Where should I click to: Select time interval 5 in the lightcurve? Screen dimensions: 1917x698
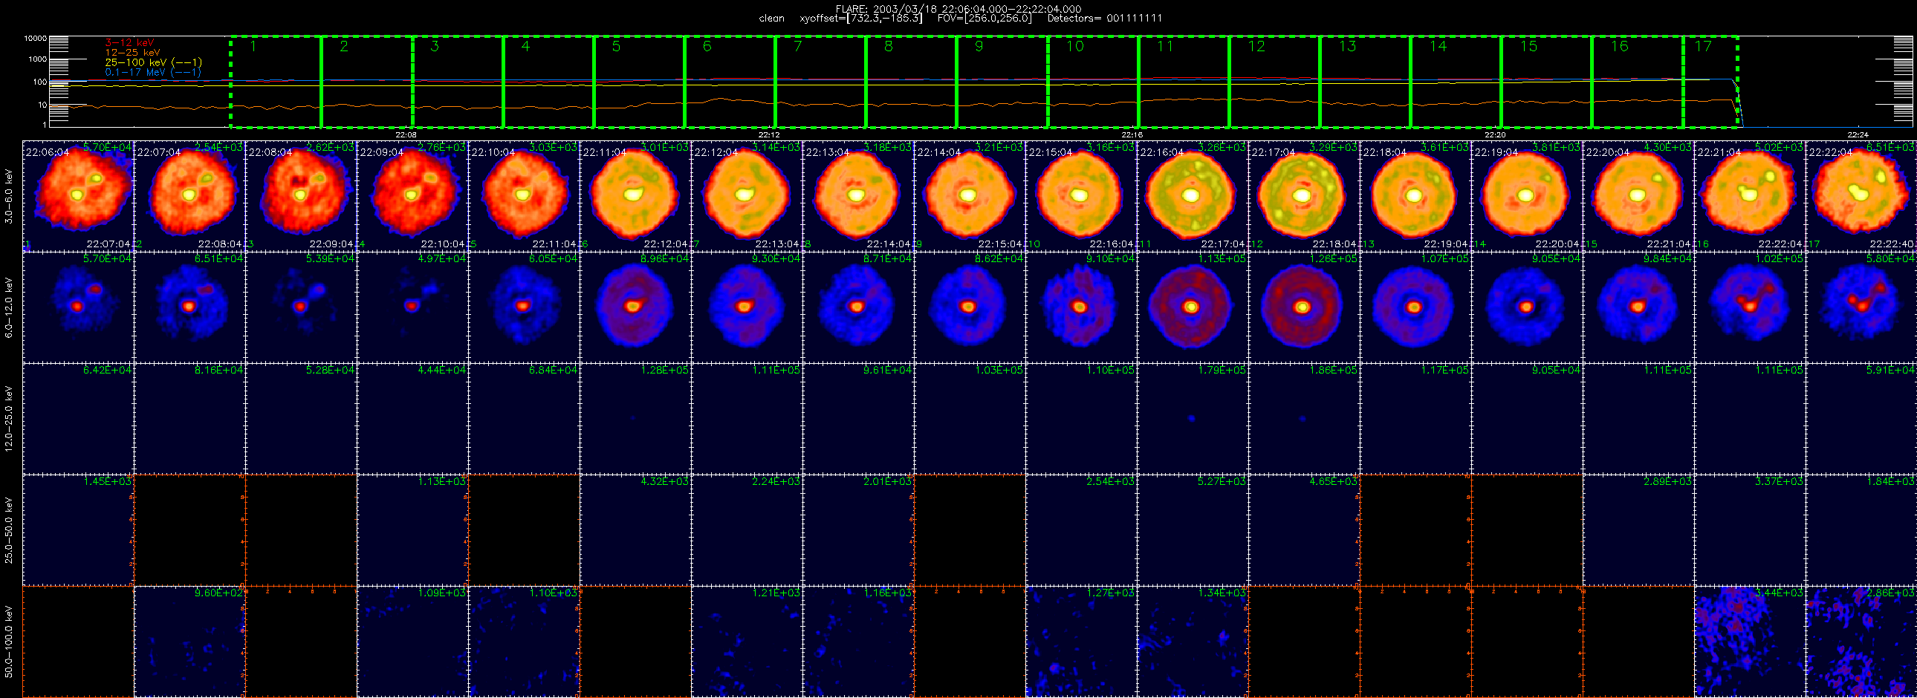point(639,82)
